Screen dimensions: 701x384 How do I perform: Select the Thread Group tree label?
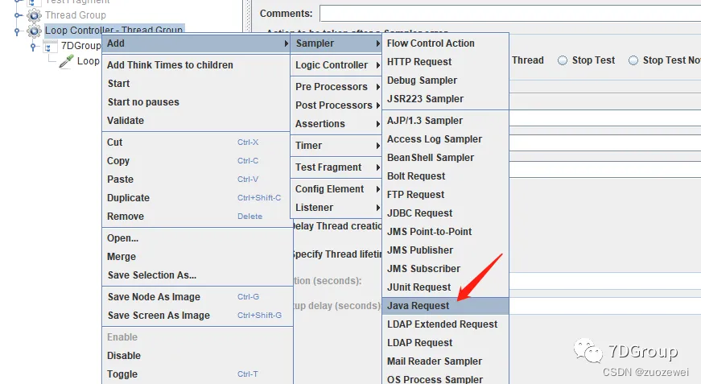pyautogui.click(x=76, y=15)
